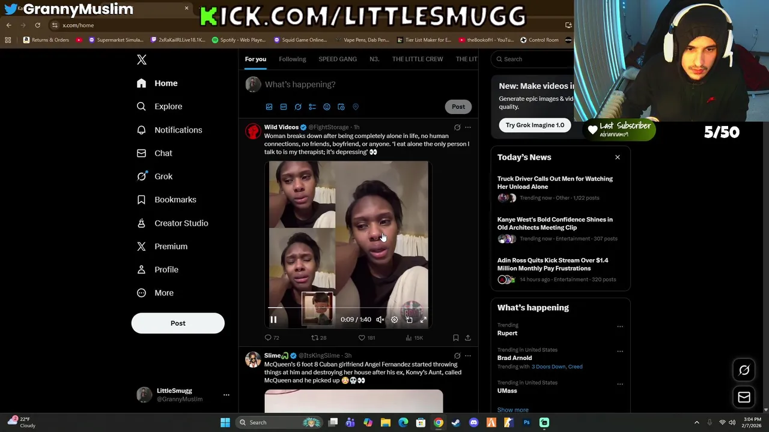Open the Wild Videos profile name
769x432 pixels.
[281, 127]
